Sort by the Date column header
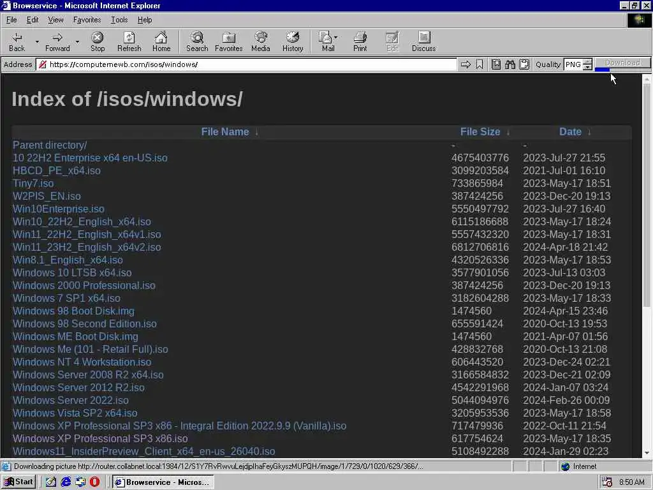The height and width of the screenshot is (490, 653). 570,132
